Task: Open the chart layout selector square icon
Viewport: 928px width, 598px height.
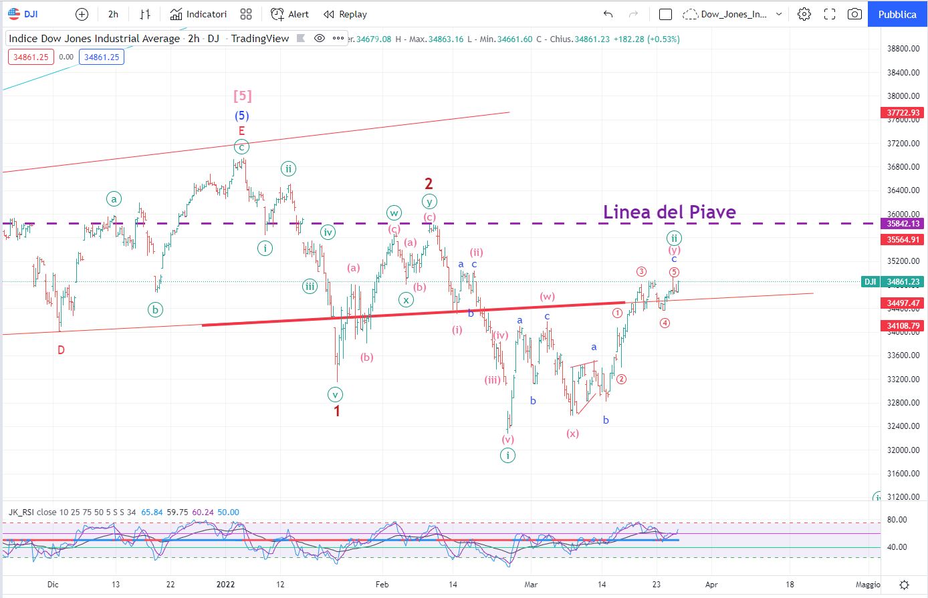Action: coord(665,14)
